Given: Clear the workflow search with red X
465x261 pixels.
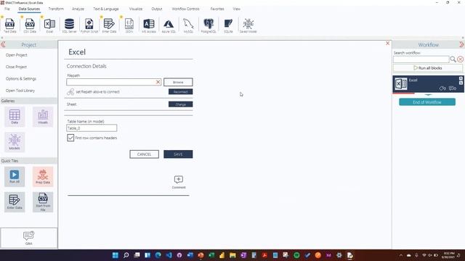Looking at the screenshot, I should pos(460,59).
